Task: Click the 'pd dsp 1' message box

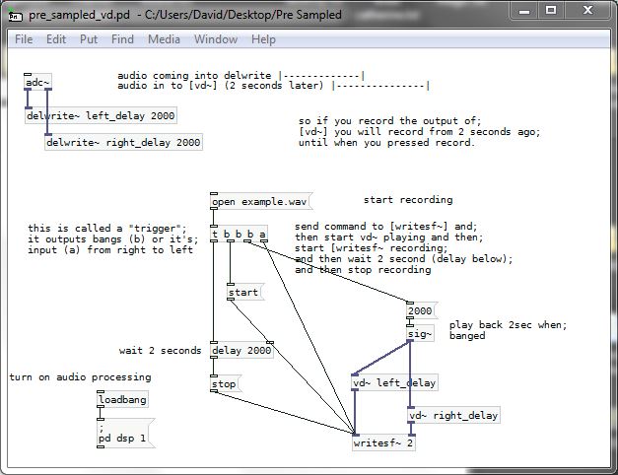Action: point(123,434)
